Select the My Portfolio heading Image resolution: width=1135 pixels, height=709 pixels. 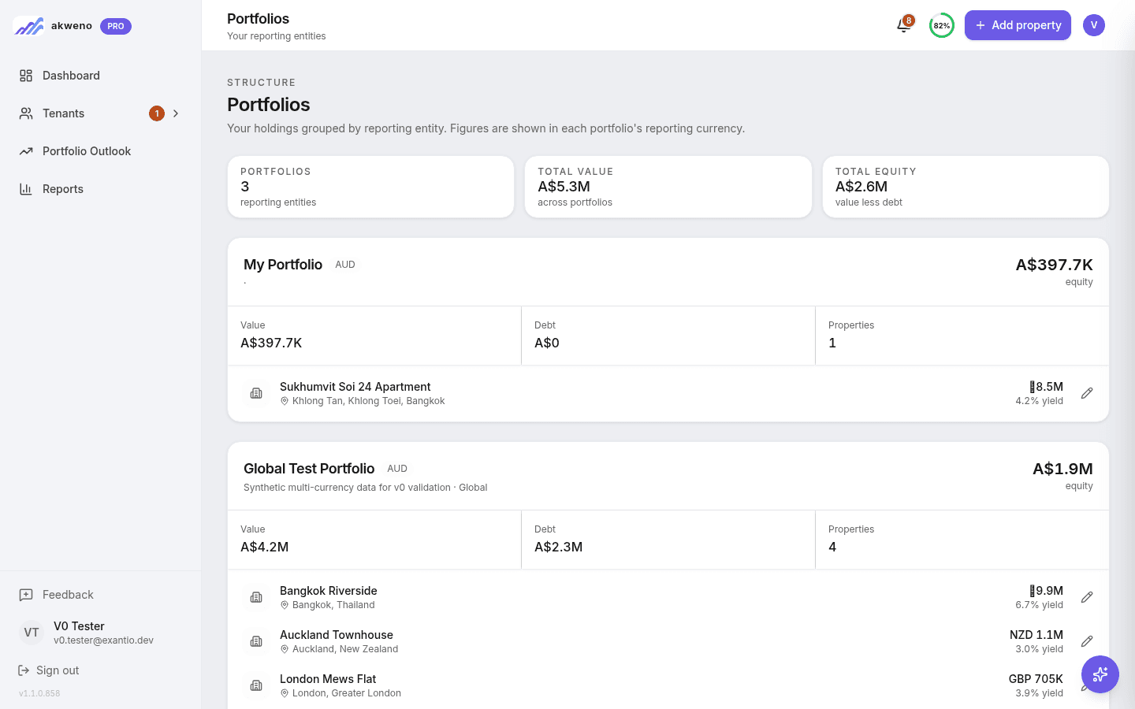[283, 265]
